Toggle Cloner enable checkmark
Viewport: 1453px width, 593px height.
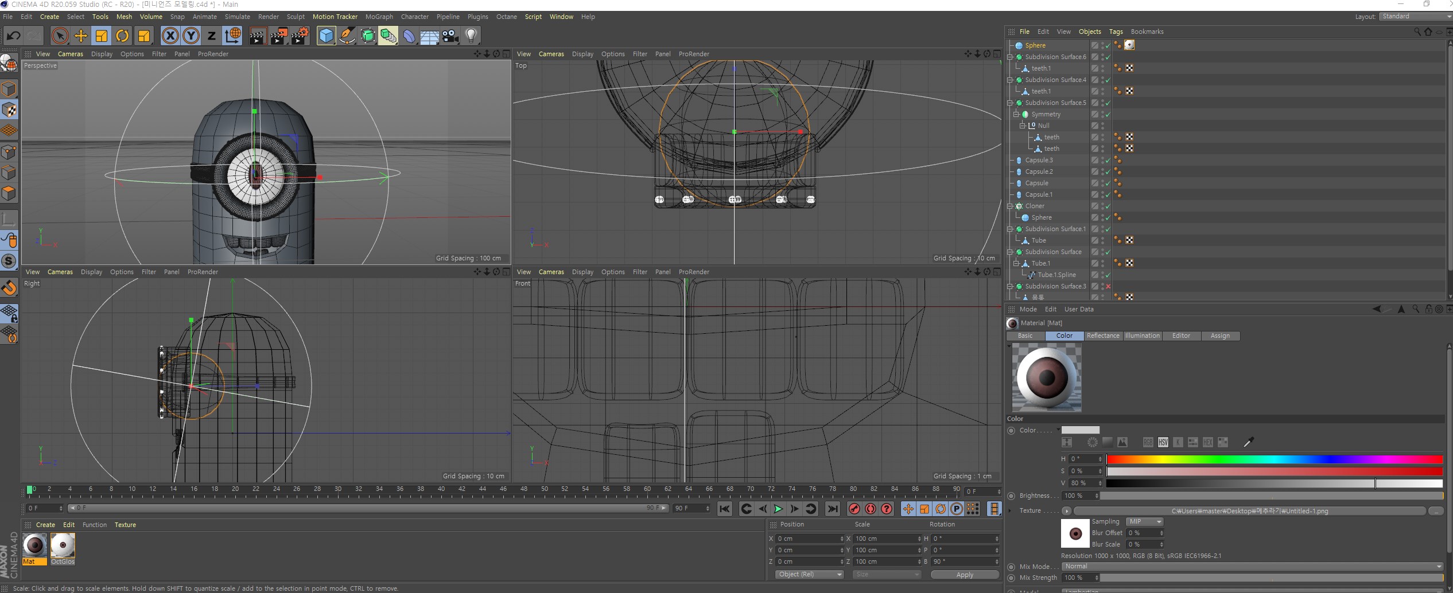coord(1108,206)
